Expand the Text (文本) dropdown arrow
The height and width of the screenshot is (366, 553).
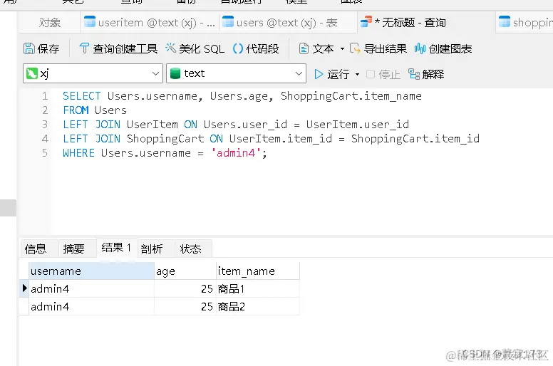pos(342,48)
